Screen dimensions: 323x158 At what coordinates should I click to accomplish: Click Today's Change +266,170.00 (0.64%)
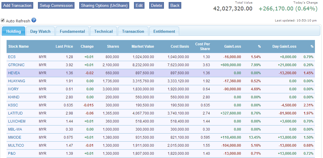pos(288,9)
